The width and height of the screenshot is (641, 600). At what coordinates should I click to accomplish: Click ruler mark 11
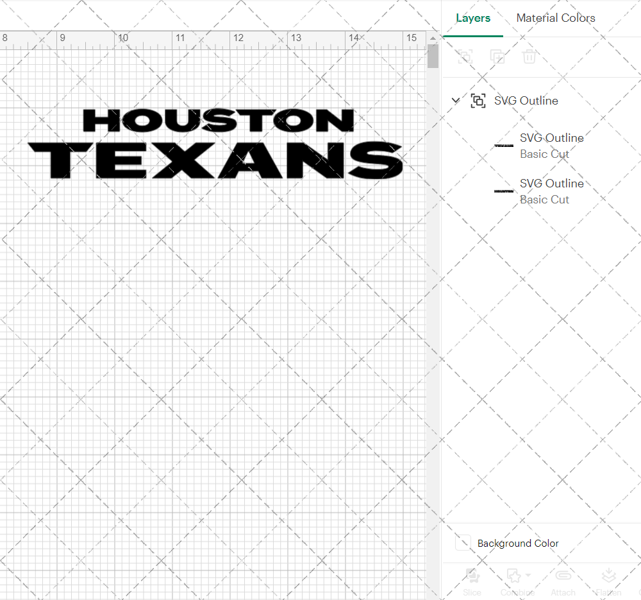[x=180, y=38]
